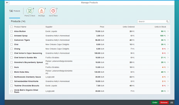Screen dimensions: 179x105
Task: Filter by Plenty in Stock icon
Action: (30, 11)
